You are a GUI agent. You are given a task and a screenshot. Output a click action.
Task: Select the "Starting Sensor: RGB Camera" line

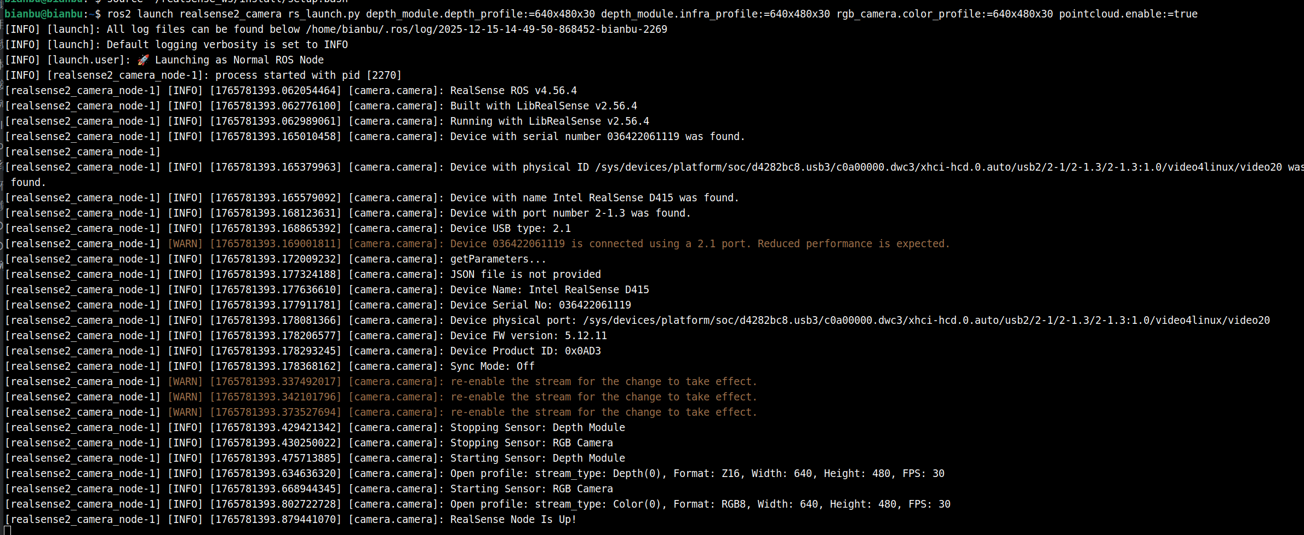coord(531,489)
